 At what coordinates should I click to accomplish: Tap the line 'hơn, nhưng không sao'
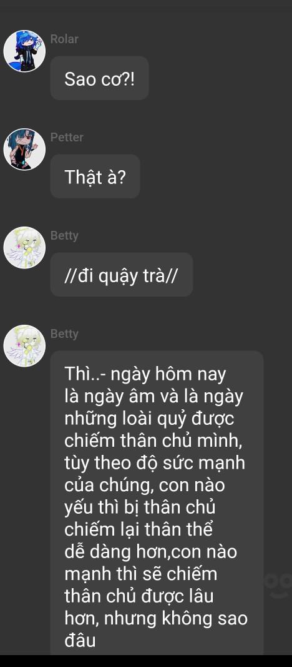[x=156, y=618]
